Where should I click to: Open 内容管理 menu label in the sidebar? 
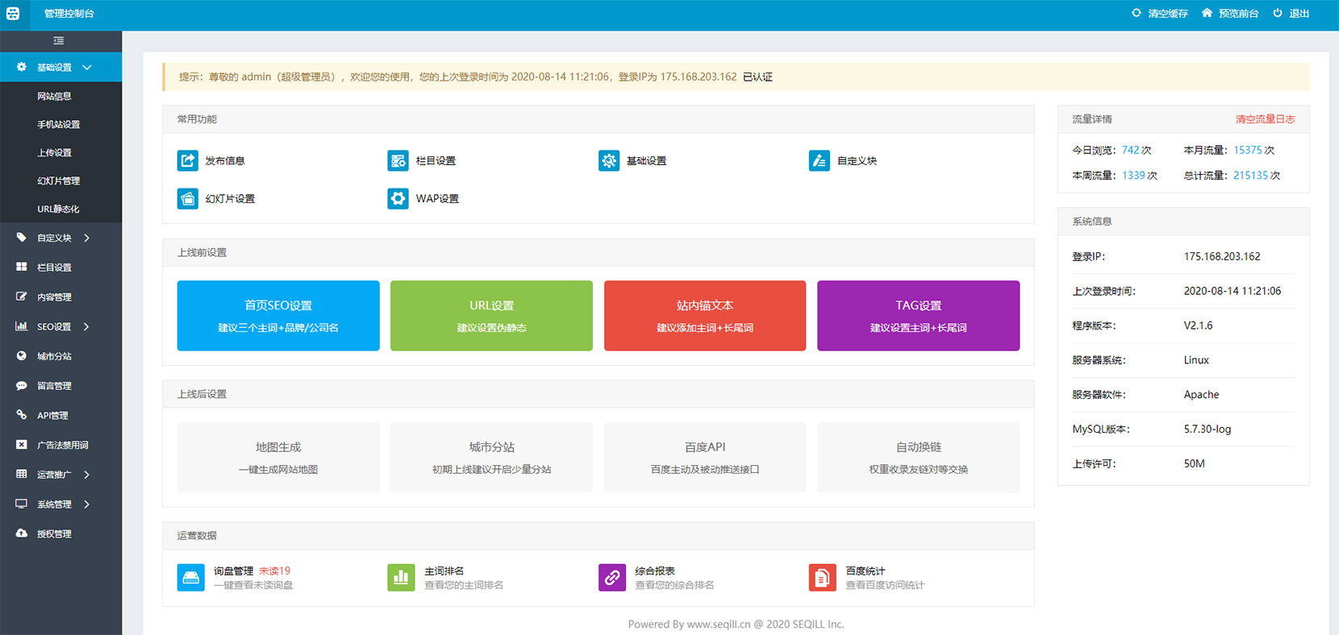coord(54,297)
